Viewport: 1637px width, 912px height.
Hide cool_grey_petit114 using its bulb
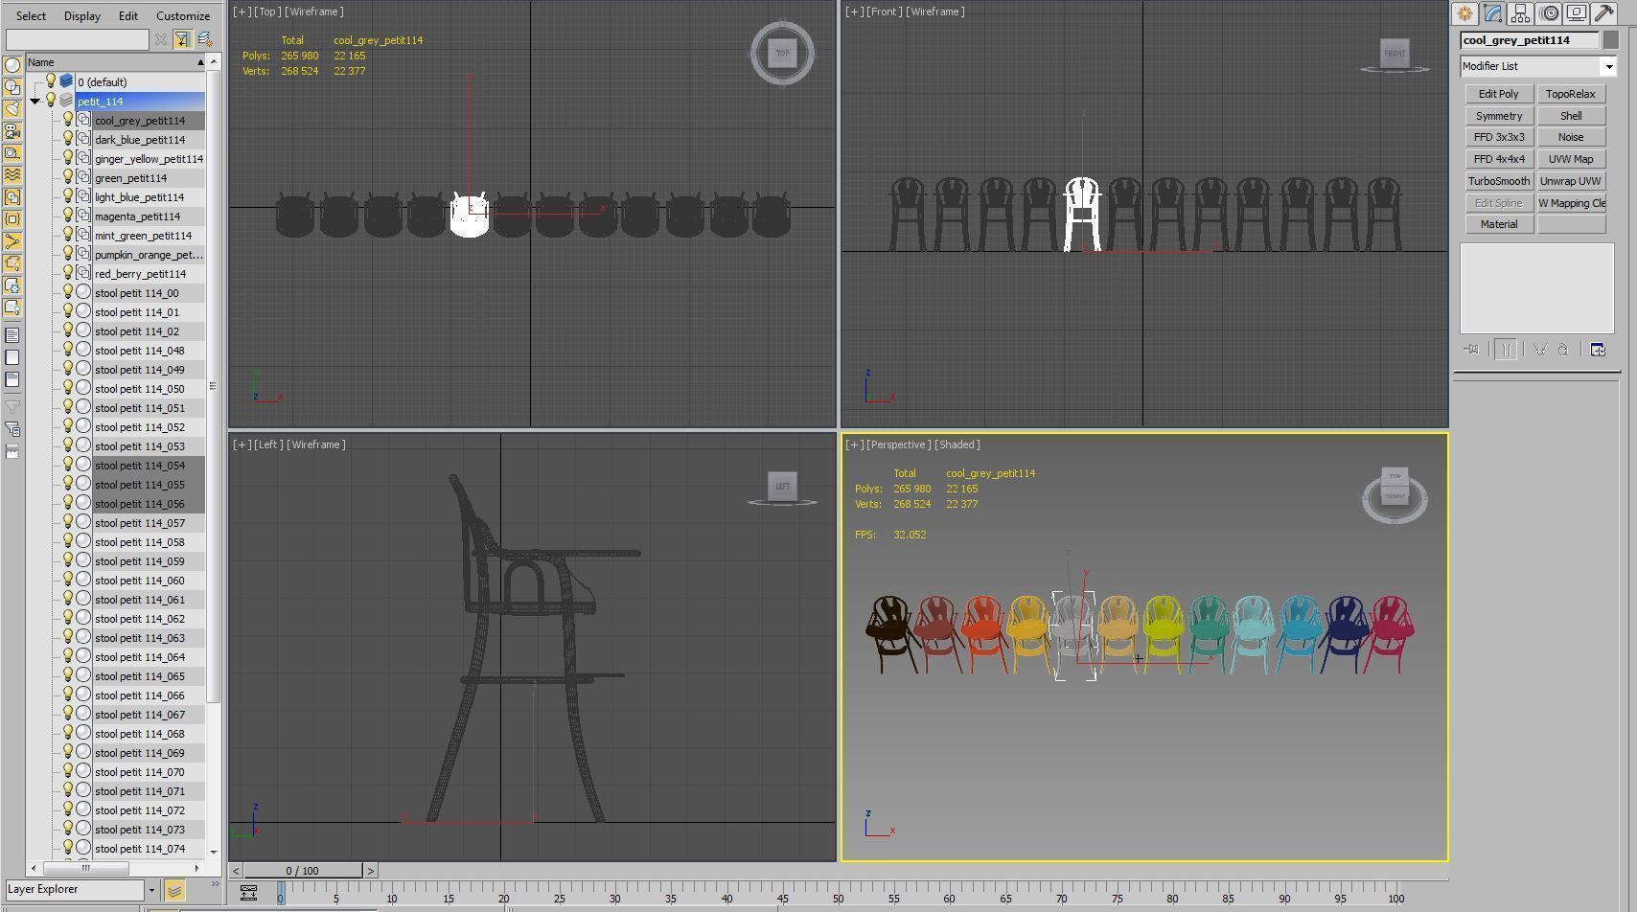coord(68,120)
